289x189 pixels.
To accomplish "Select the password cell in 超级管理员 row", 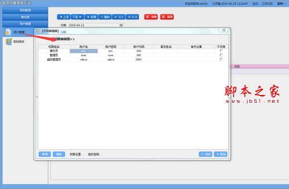I will pos(111,59).
